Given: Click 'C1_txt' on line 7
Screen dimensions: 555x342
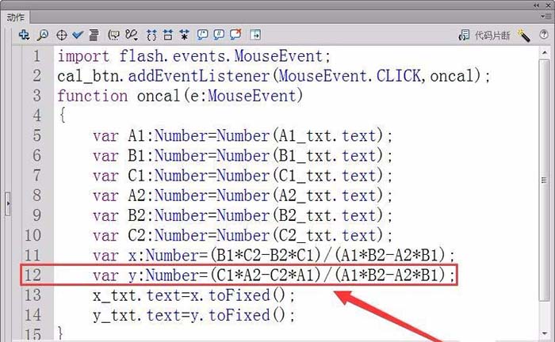Looking at the screenshot, I should [305, 176].
